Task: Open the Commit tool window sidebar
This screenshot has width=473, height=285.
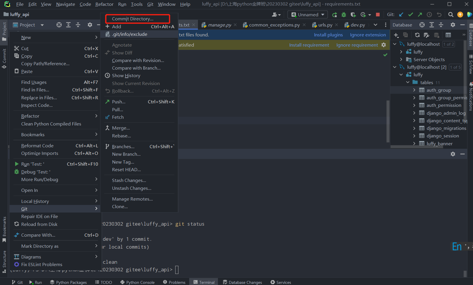Action: pos(4,59)
